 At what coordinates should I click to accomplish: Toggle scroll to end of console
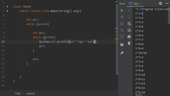pos(129,30)
